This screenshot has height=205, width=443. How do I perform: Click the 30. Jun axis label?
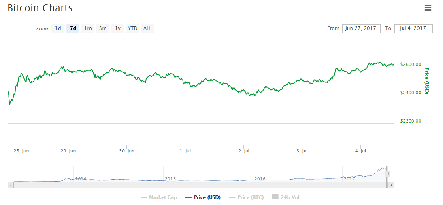pos(127,151)
